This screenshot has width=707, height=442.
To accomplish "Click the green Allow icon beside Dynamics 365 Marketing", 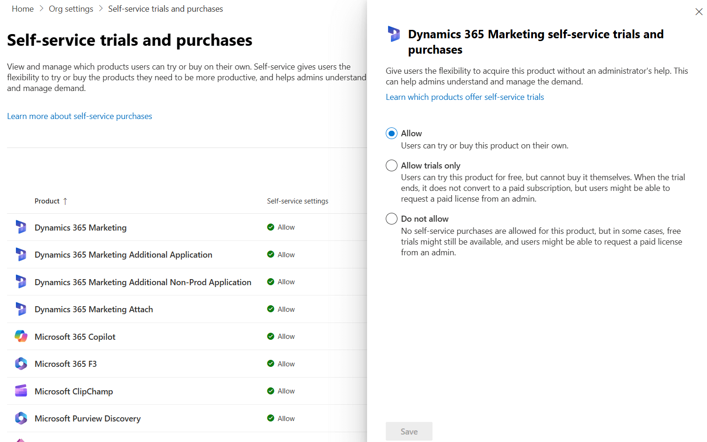I will 270,227.
